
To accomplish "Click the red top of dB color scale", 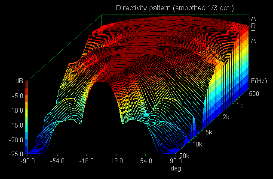I will [27, 86].
